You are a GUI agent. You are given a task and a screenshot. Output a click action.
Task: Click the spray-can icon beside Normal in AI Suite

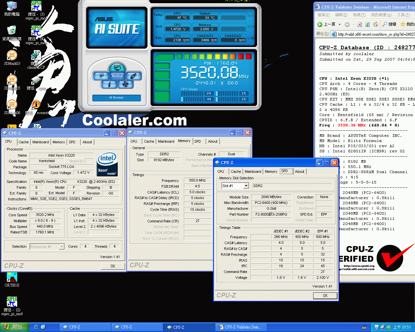tap(133, 76)
